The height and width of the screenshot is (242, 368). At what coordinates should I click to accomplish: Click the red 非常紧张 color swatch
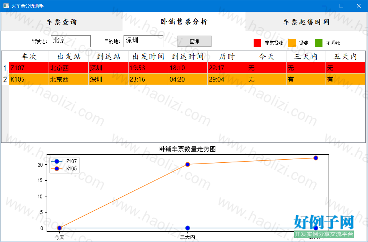(257, 43)
